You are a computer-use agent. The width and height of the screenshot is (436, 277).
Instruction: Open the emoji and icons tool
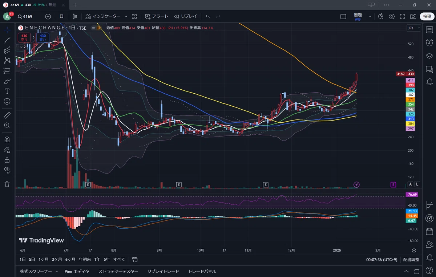(7, 101)
